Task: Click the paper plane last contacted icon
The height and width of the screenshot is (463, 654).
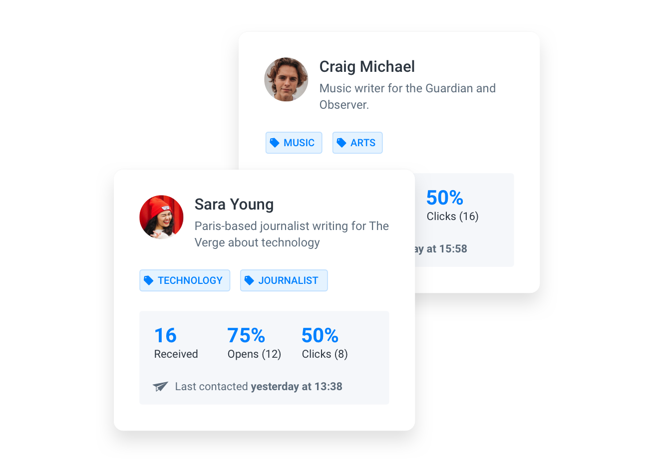Action: point(160,386)
